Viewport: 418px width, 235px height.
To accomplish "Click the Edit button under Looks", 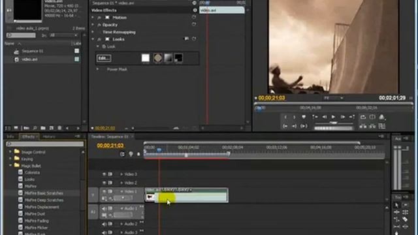I will click(x=104, y=58).
